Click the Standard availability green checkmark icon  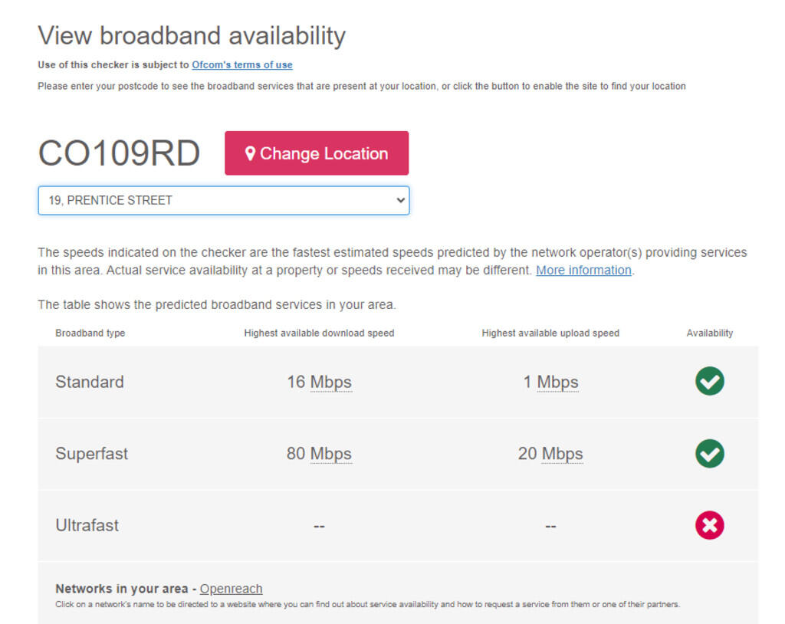tap(709, 381)
